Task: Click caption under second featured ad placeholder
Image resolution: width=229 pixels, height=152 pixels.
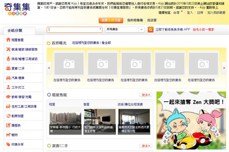Action: pos(100,80)
